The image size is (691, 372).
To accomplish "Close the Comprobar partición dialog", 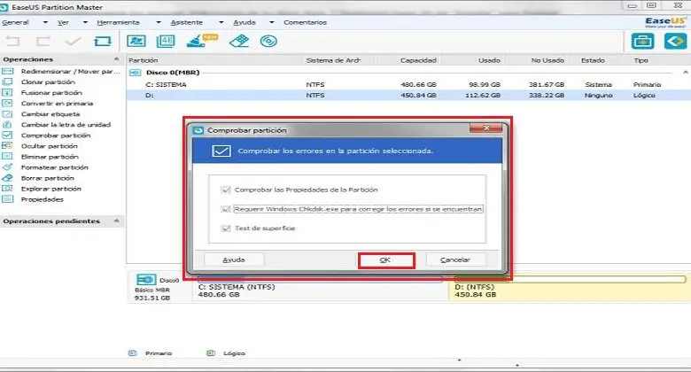I will pyautogui.click(x=486, y=128).
